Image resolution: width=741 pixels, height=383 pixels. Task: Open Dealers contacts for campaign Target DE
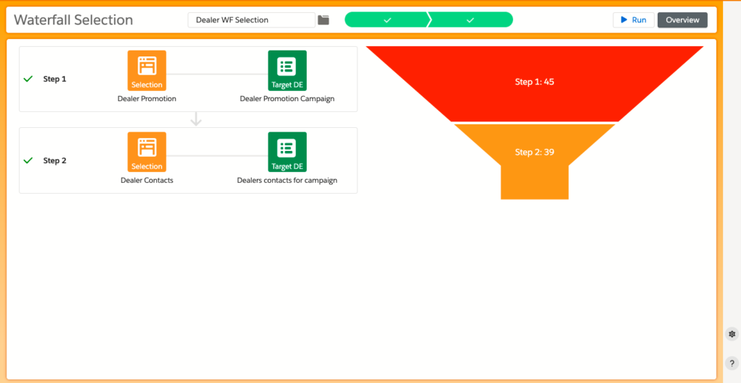tap(287, 152)
